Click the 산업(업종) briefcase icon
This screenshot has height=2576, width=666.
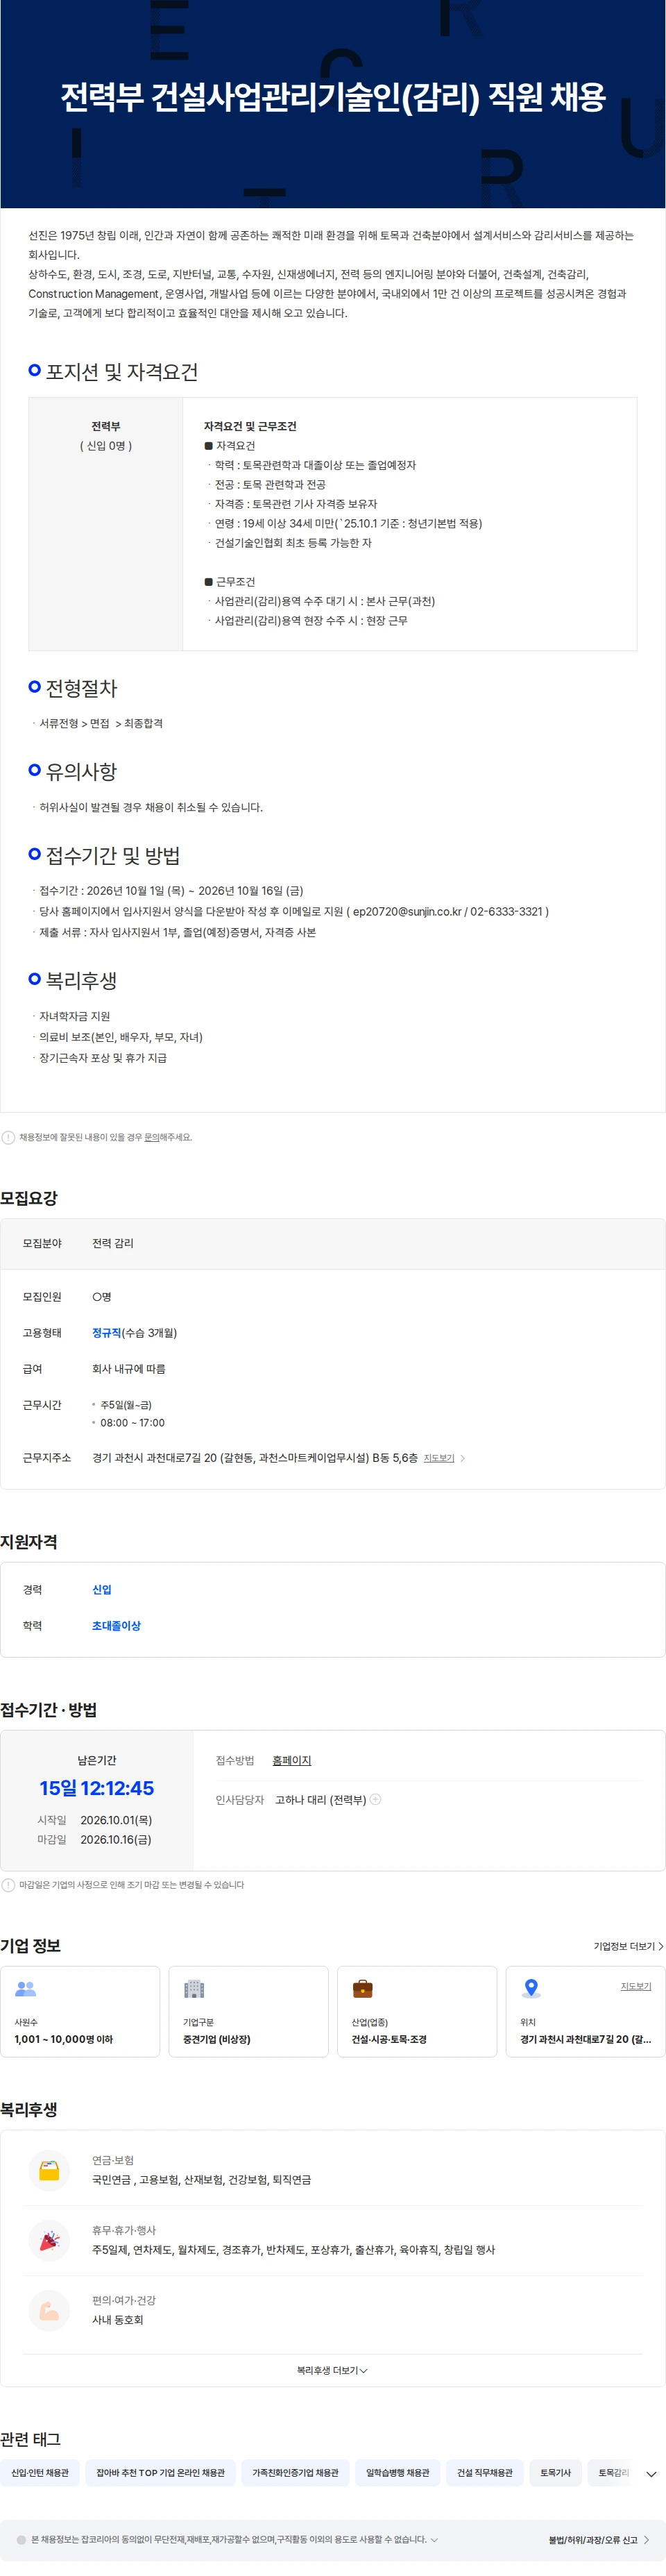[x=363, y=1989]
